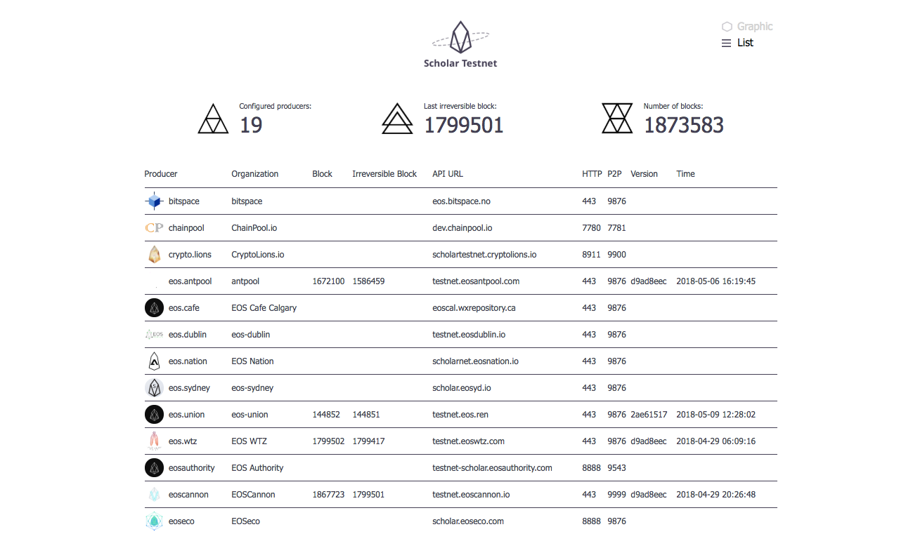Click the bitspace producer logo
This screenshot has height=534, width=913.
click(154, 201)
